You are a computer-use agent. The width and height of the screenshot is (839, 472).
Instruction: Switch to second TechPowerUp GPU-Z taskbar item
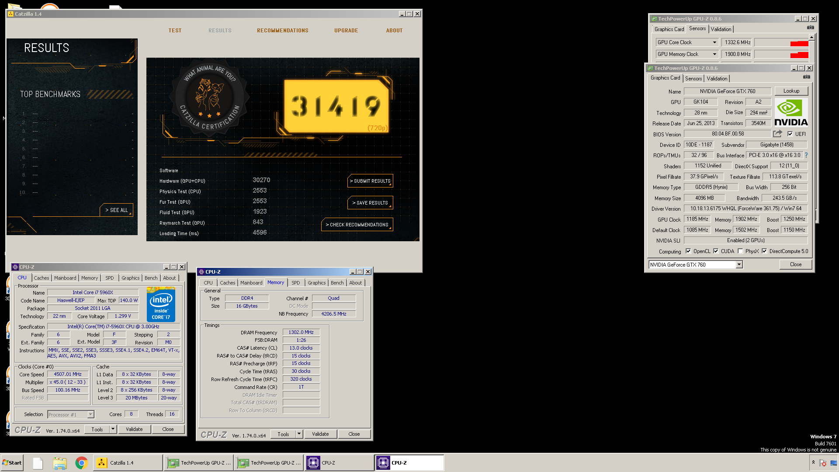269,463
